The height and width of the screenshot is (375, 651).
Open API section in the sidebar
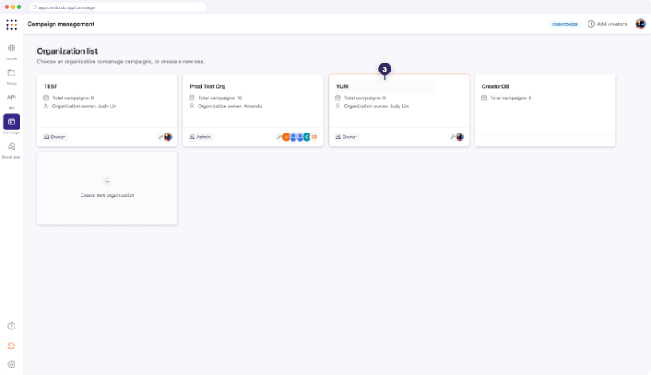11,101
